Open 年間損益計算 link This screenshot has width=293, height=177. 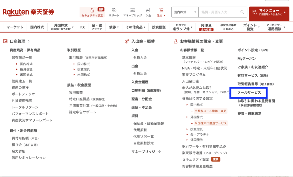[x=93, y=106]
